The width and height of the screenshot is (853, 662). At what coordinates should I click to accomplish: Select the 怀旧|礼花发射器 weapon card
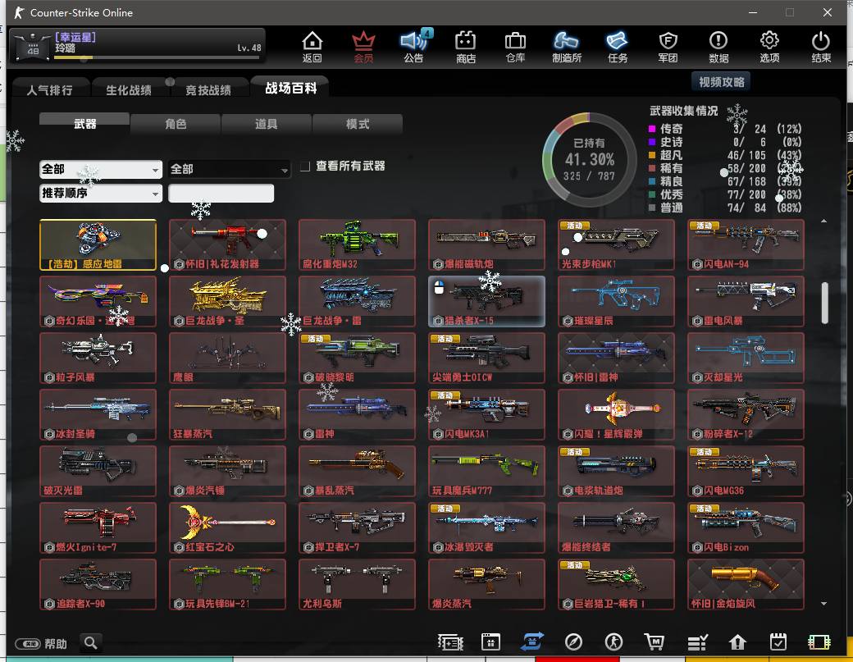(x=227, y=244)
